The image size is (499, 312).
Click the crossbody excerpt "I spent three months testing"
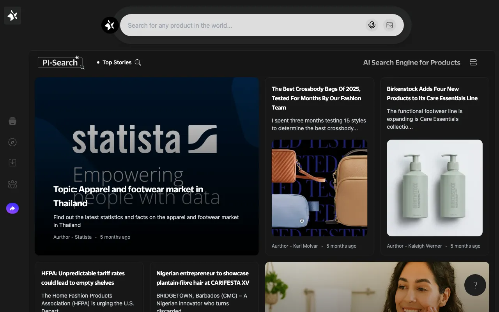click(x=319, y=124)
